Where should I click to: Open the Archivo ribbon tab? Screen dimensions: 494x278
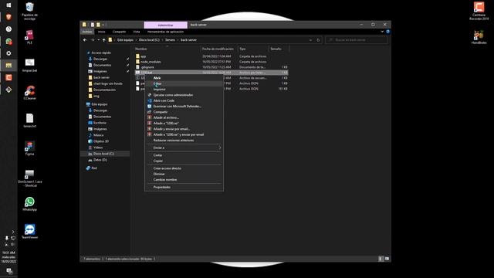[x=87, y=32]
